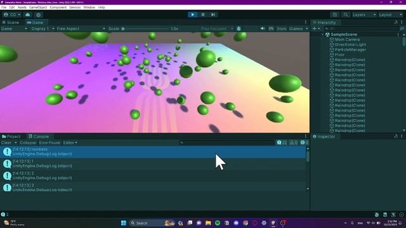Lock the Hierarchy panel
This screenshot has width=406, height=228.
pyautogui.click(x=396, y=23)
